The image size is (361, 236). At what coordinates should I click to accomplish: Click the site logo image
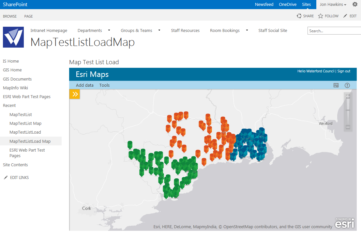pyautogui.click(x=13, y=37)
